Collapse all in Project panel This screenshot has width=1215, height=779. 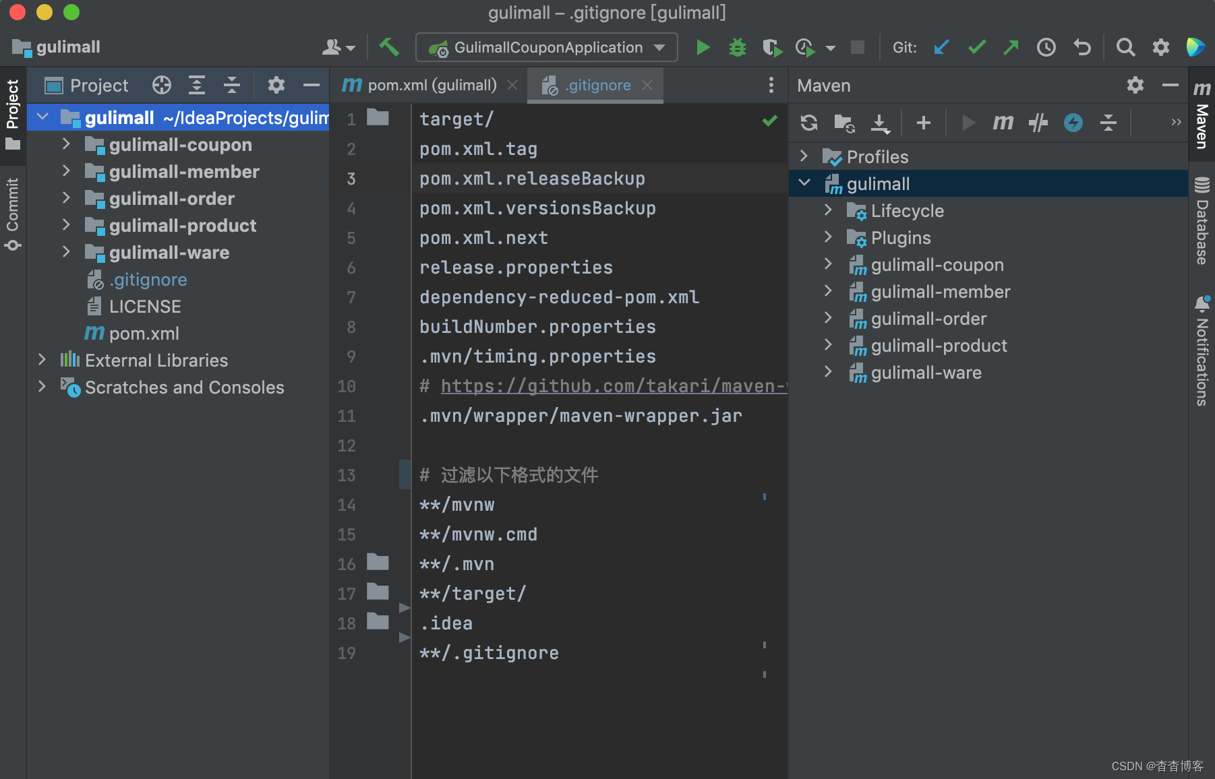(232, 85)
